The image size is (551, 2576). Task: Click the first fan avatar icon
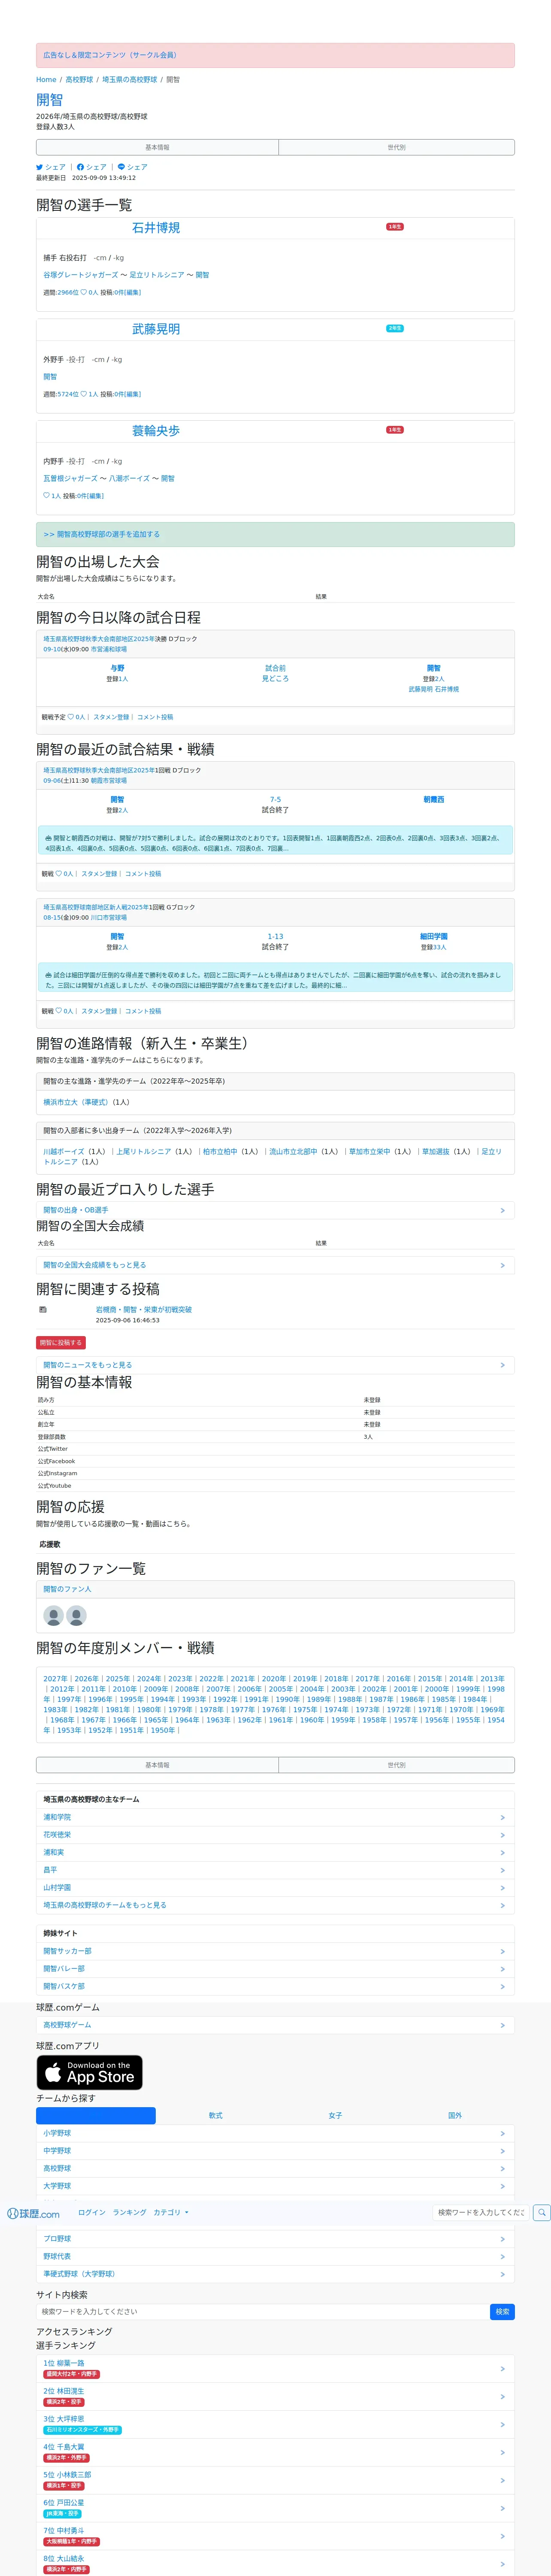click(54, 1615)
